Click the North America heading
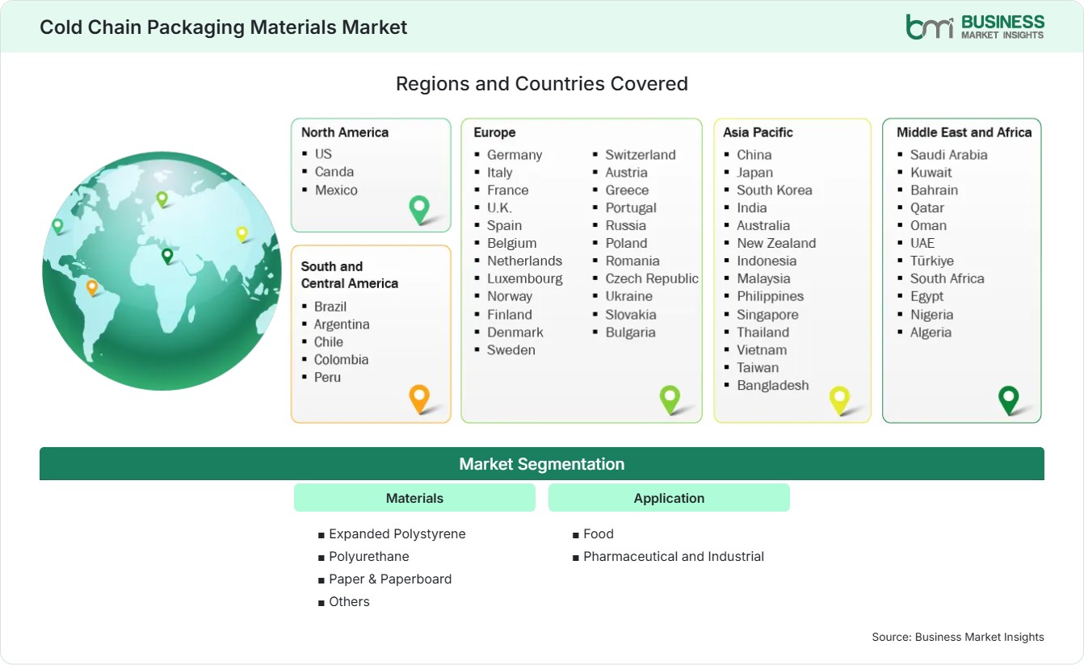The image size is (1084, 665). pos(345,132)
